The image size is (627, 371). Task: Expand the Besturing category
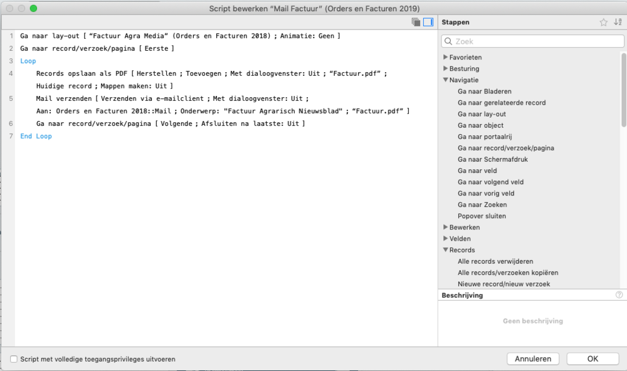coord(445,68)
